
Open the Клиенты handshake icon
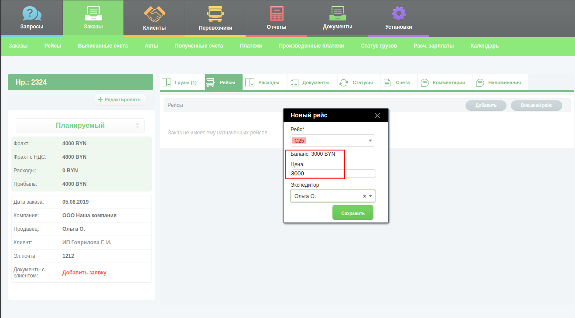click(x=154, y=14)
